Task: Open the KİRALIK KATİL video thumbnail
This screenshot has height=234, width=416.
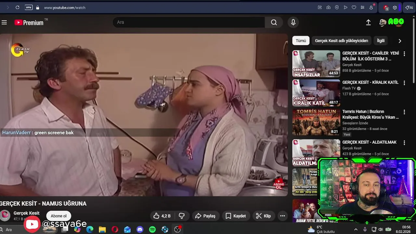Action: click(x=316, y=93)
